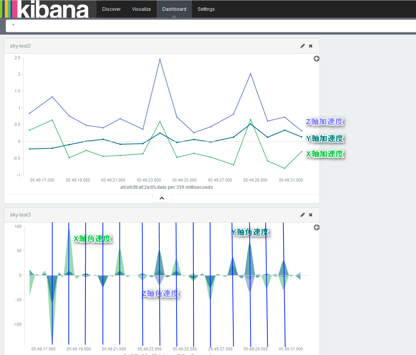The width and height of the screenshot is (416, 355).
Task: Edit the sky-test3 visualization with pencil icon
Action: pyautogui.click(x=303, y=215)
